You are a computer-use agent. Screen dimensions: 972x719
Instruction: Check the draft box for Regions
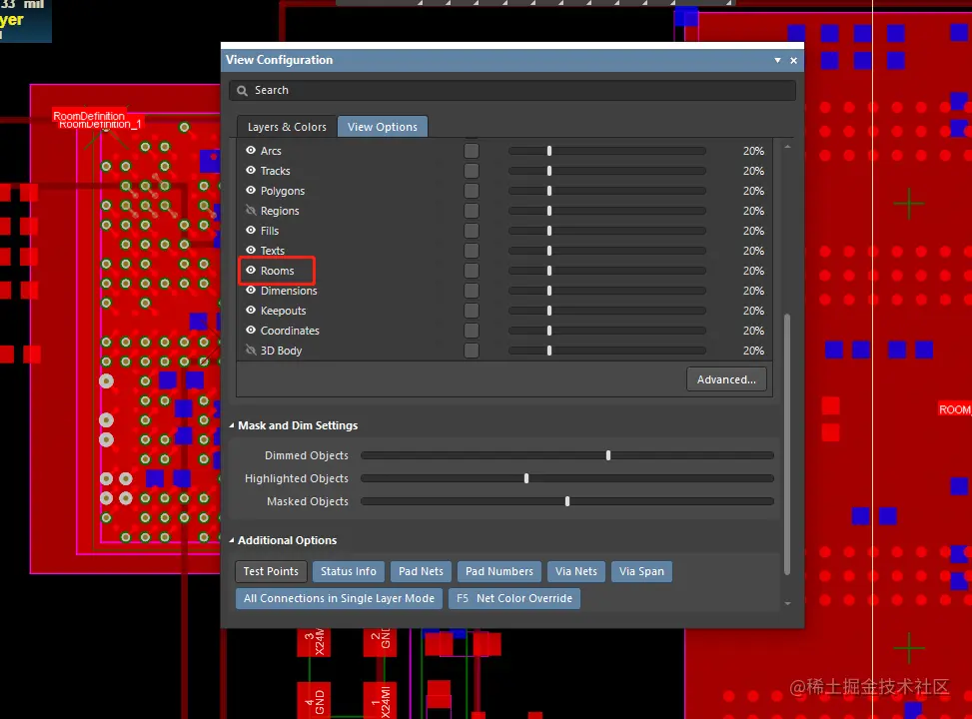pos(472,211)
